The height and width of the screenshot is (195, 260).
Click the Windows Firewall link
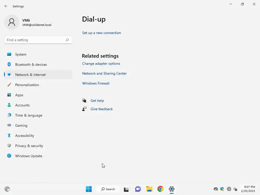(x=96, y=83)
